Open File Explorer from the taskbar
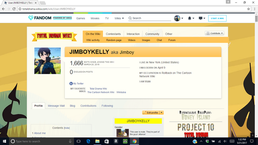This screenshot has height=145, width=258. coord(98,141)
